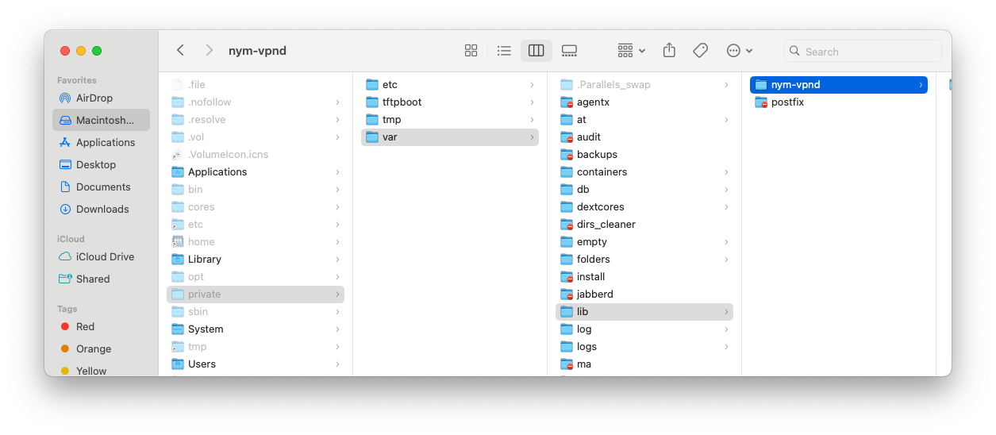Select the nym-vpnd folder

(x=839, y=84)
